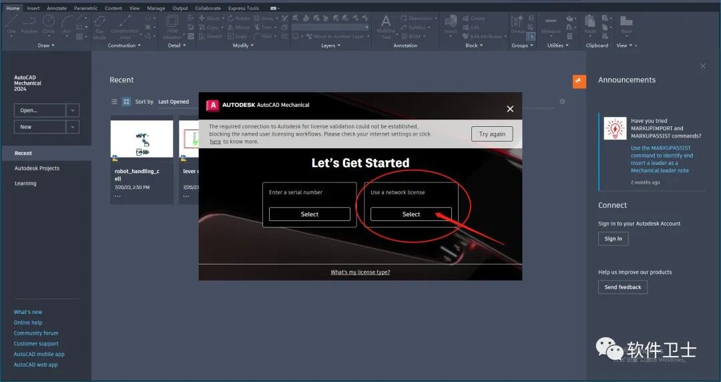Open the AutoCAD web app link
The image size is (721, 382).
click(35, 365)
